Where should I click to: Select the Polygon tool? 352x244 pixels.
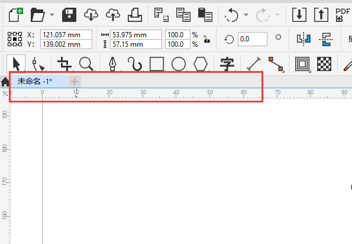pos(201,65)
